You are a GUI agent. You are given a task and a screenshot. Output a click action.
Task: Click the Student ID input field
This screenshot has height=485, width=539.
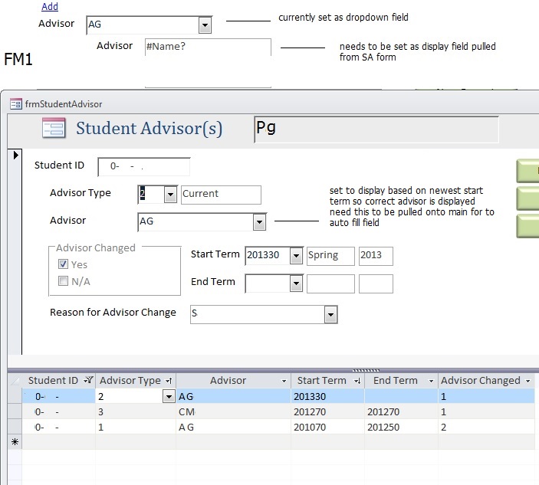click(x=143, y=166)
